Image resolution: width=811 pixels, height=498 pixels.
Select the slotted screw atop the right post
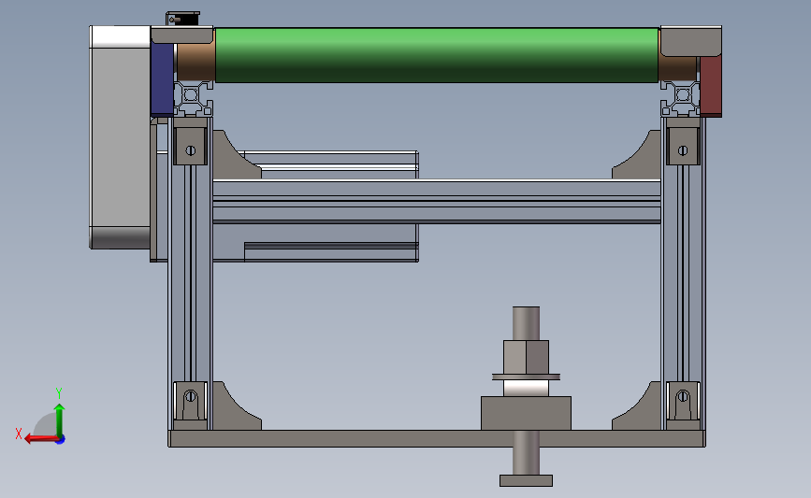[683, 150]
